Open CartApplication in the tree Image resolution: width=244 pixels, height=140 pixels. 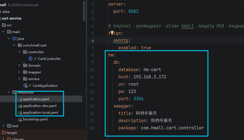coord(45,86)
